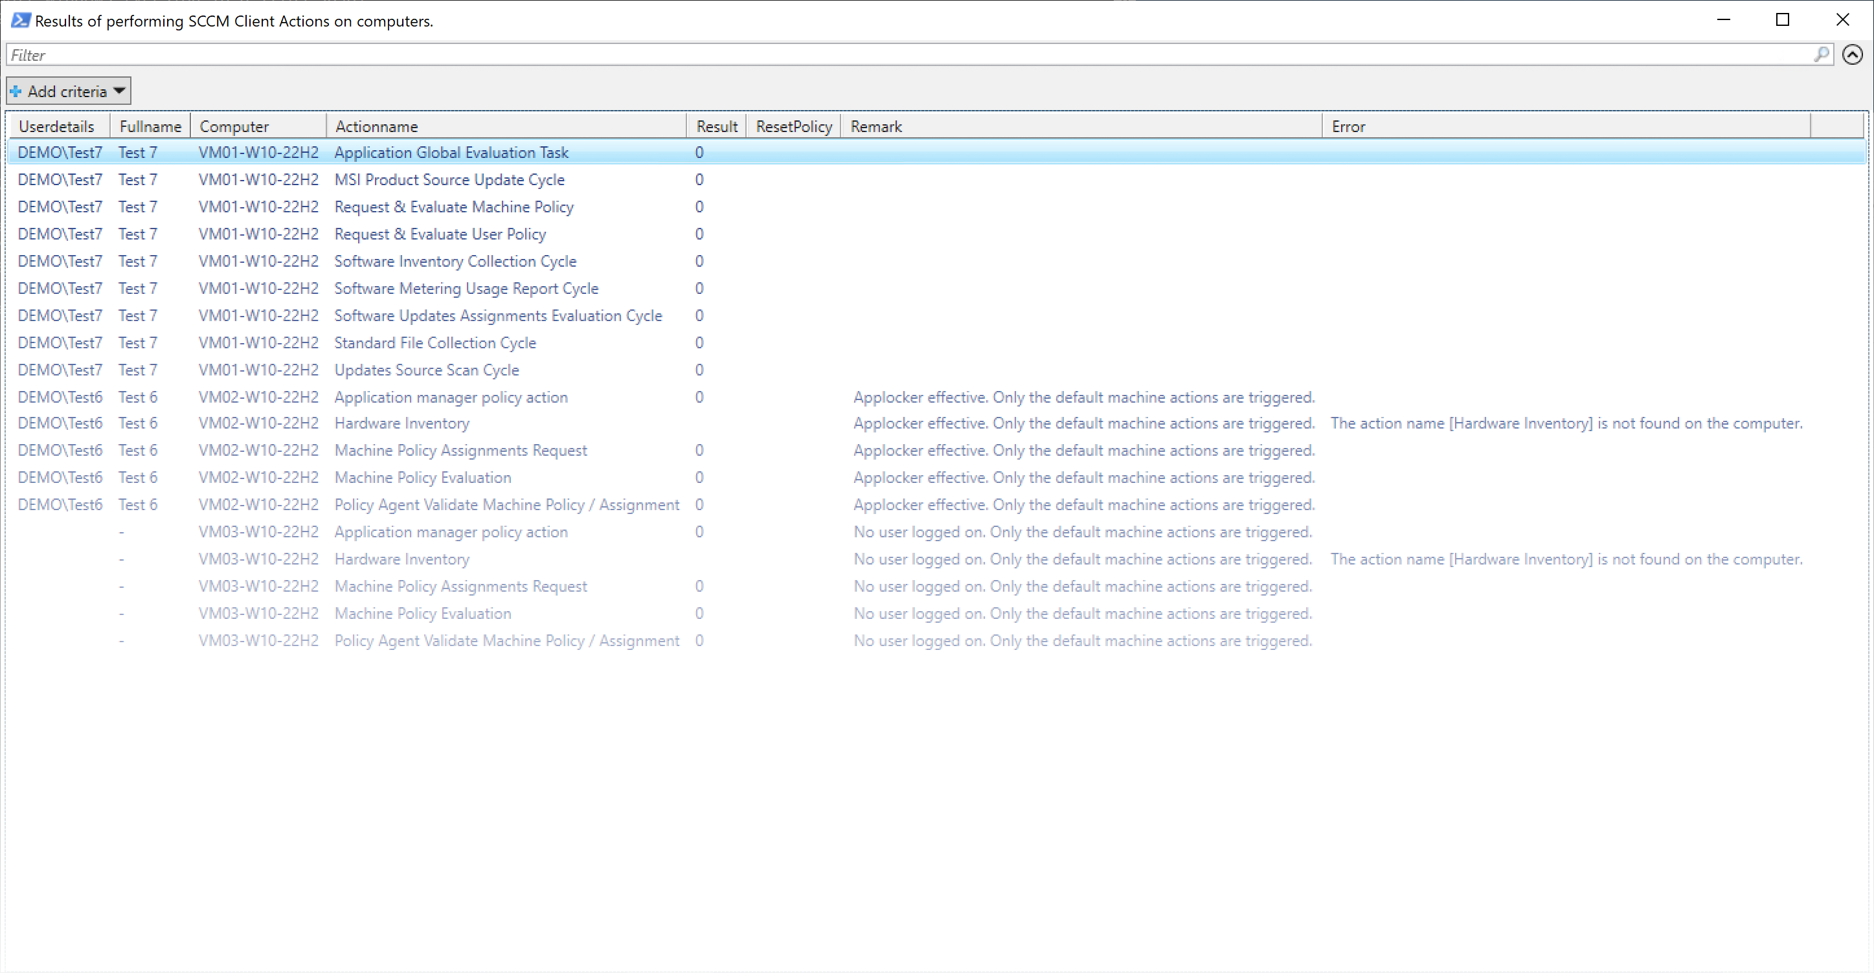1874x973 pixels.
Task: Select the Application Global Evaluation Task row
Action: point(451,153)
